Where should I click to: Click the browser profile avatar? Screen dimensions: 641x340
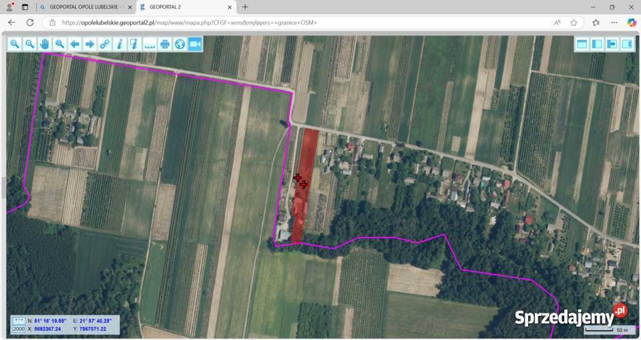(9, 7)
